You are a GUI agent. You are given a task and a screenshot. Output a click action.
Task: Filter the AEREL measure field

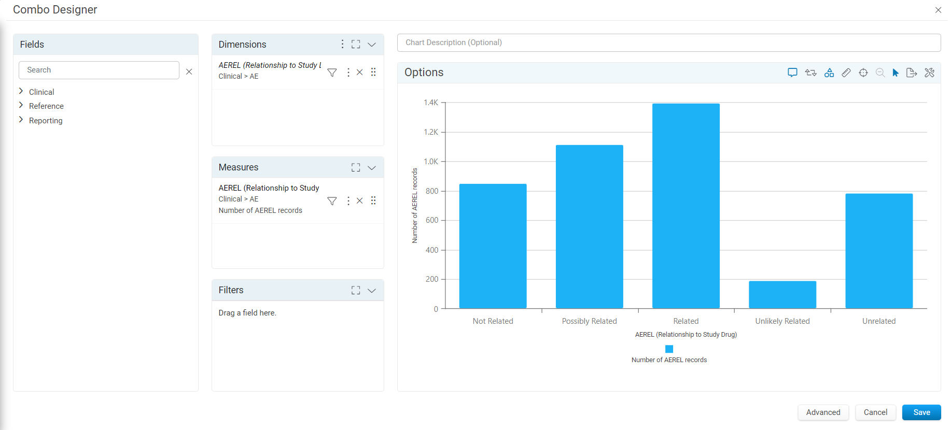[x=332, y=201]
